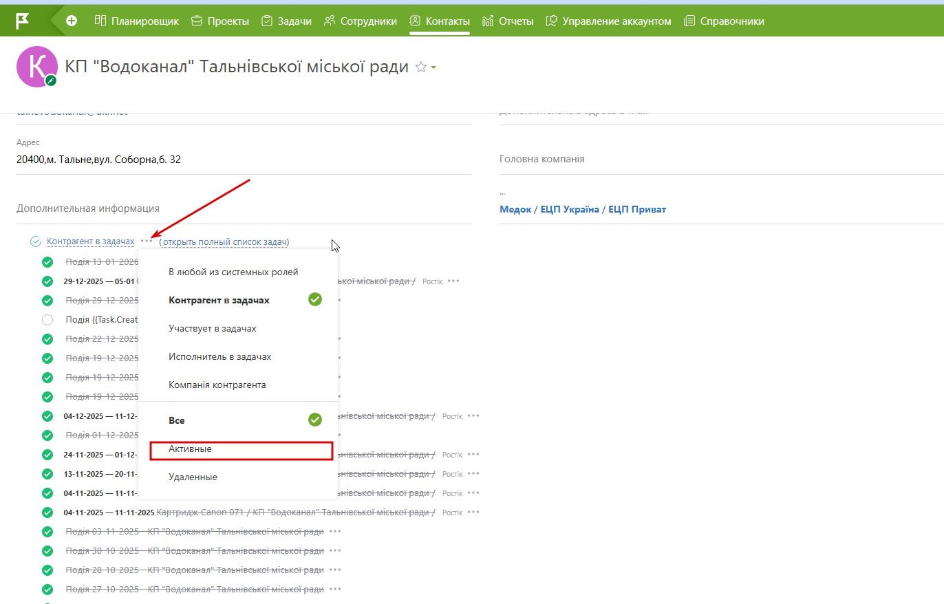
Task: Open the Подія 30-10-2025 event
Action: coord(195,551)
